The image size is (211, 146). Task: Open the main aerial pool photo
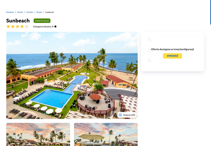click(72, 75)
